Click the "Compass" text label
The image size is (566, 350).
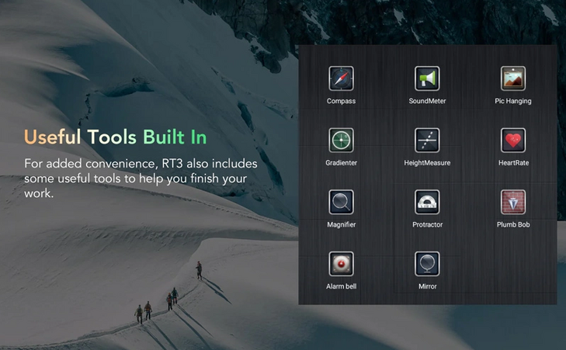point(341,101)
